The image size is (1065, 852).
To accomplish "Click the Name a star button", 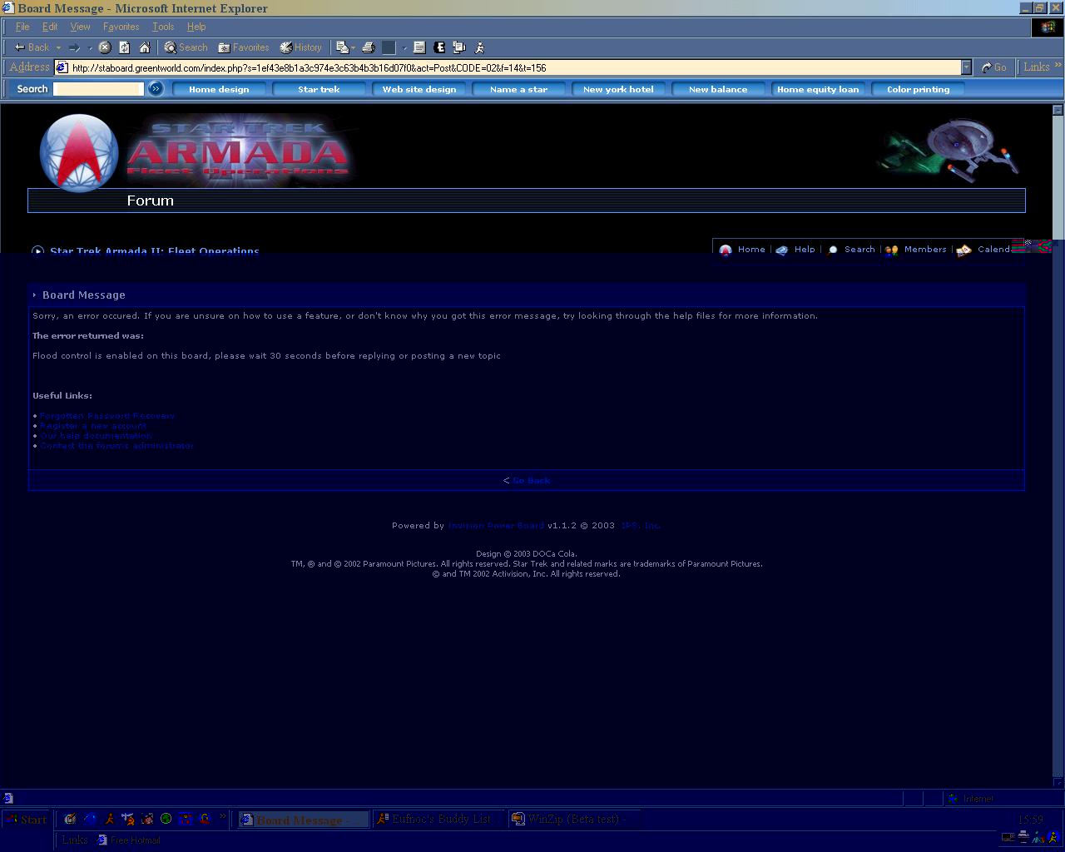I will coord(518,89).
